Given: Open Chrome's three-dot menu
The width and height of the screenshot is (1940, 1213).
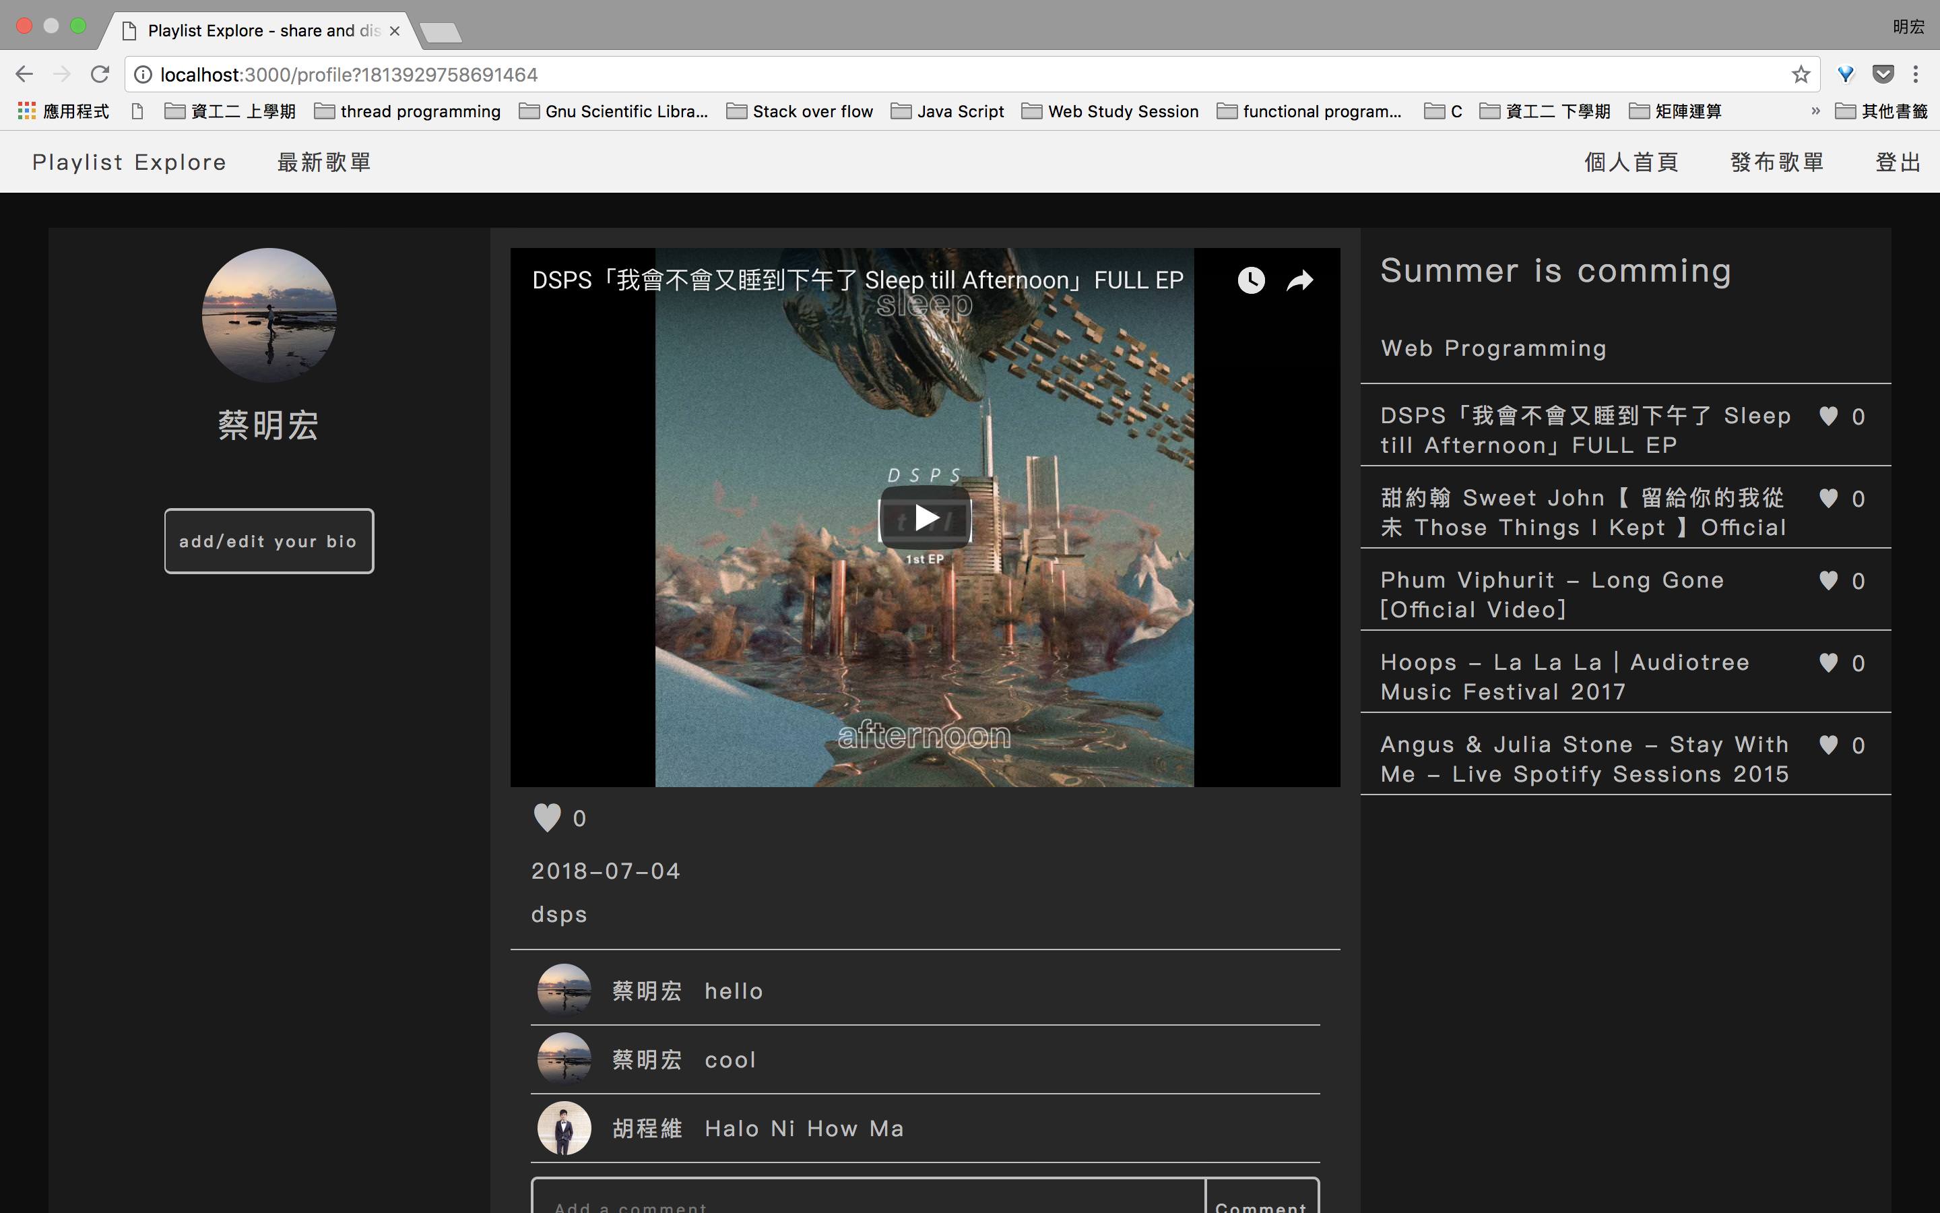Looking at the screenshot, I should point(1915,75).
